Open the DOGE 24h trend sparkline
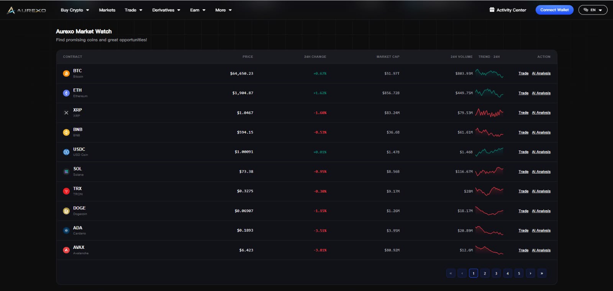 click(489, 211)
